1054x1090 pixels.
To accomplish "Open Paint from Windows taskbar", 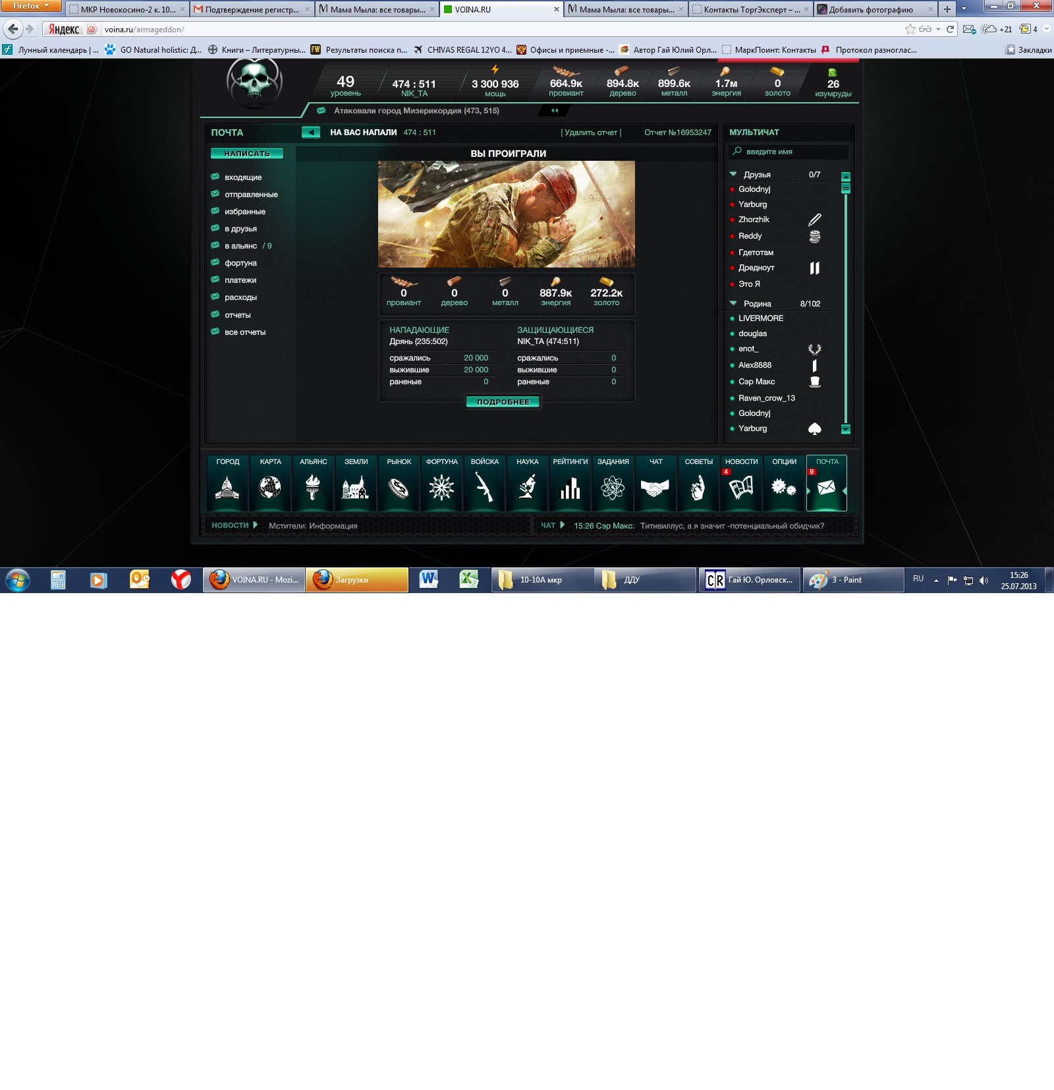I will [852, 580].
